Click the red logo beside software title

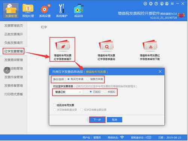(x=181, y=15)
